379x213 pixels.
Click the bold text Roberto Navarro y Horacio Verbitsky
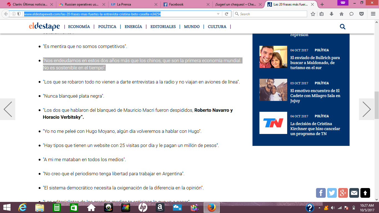[138, 114]
